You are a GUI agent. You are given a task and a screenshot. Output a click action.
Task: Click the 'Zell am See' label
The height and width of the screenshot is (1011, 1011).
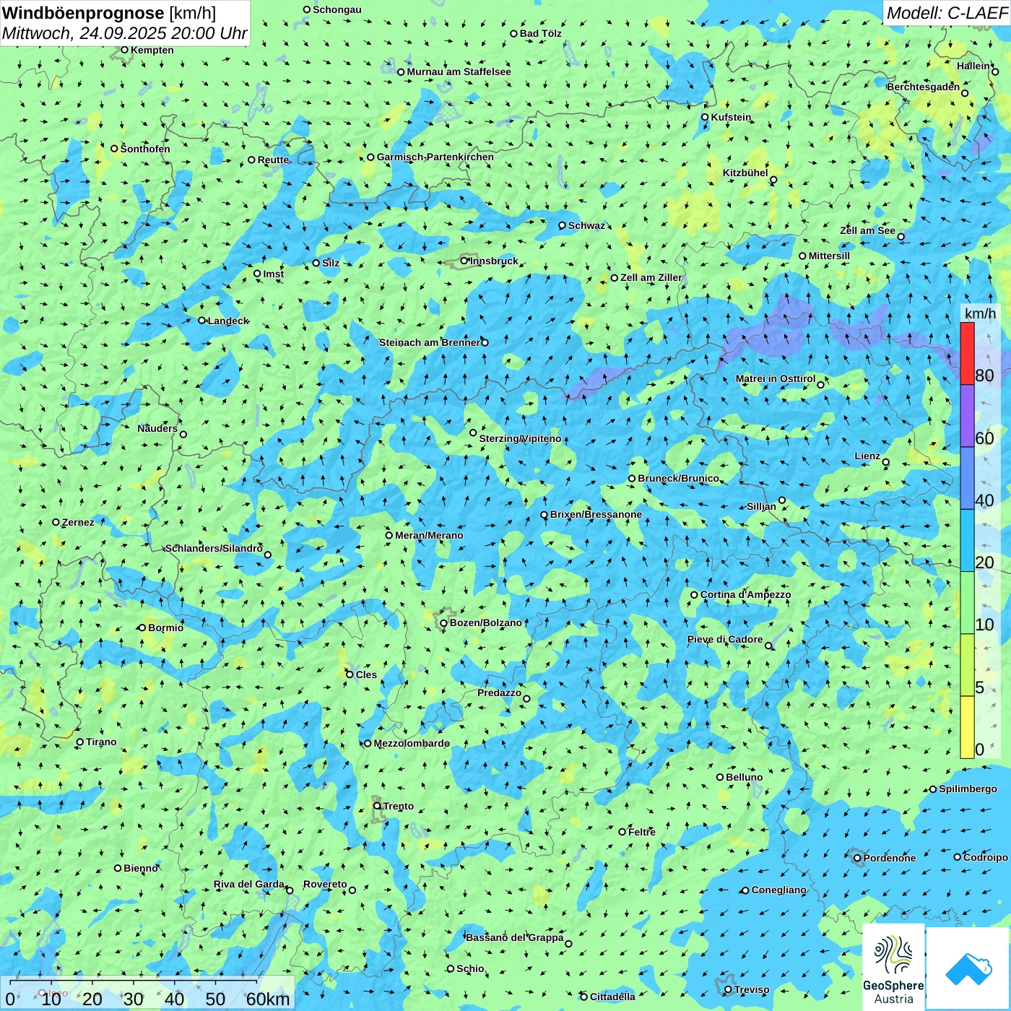(x=867, y=230)
